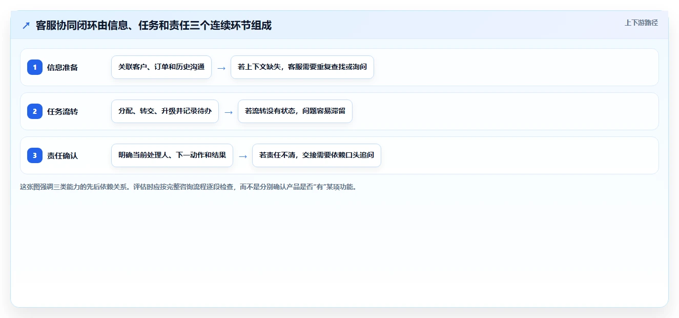The width and height of the screenshot is (679, 318).
Task: Click the 信息准备 step label
Action: [63, 67]
